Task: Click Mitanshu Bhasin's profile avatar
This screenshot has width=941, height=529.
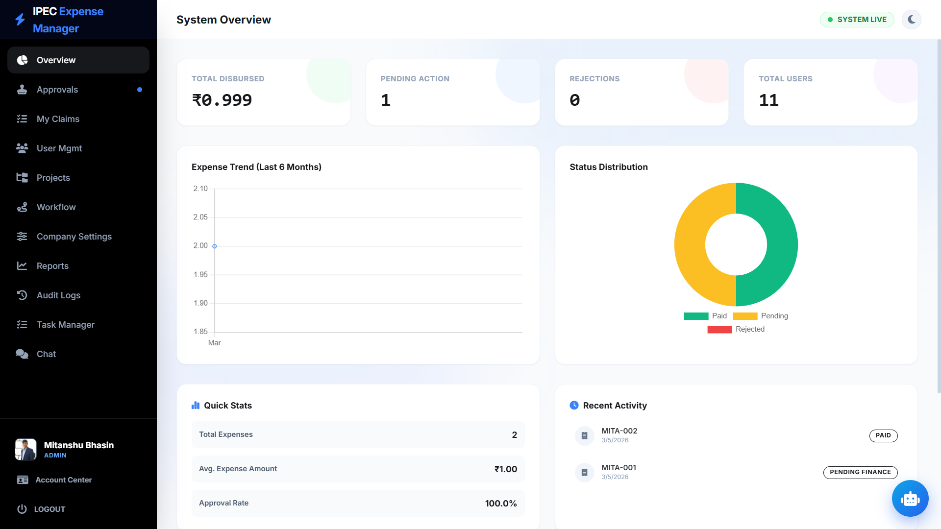Action: [25, 449]
